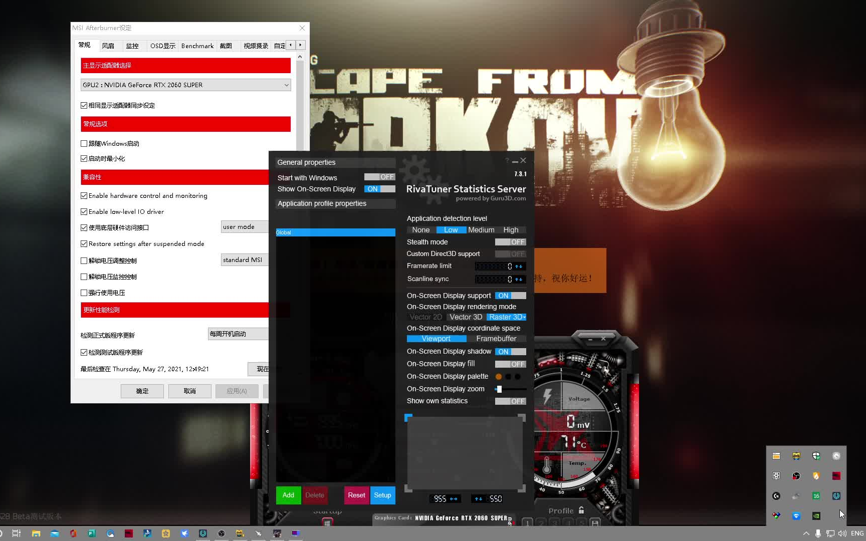Open the 每周开机启动 update frequency dropdown
This screenshot has width=866, height=541.
click(x=238, y=334)
